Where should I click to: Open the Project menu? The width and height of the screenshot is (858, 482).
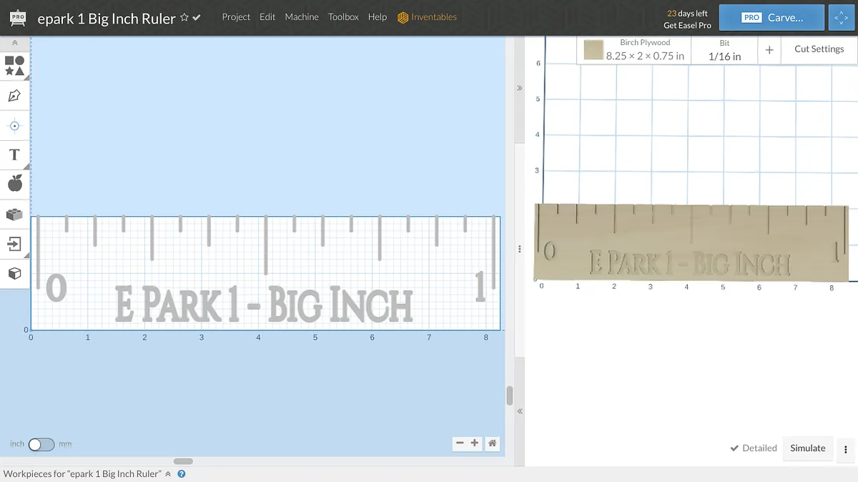236,17
